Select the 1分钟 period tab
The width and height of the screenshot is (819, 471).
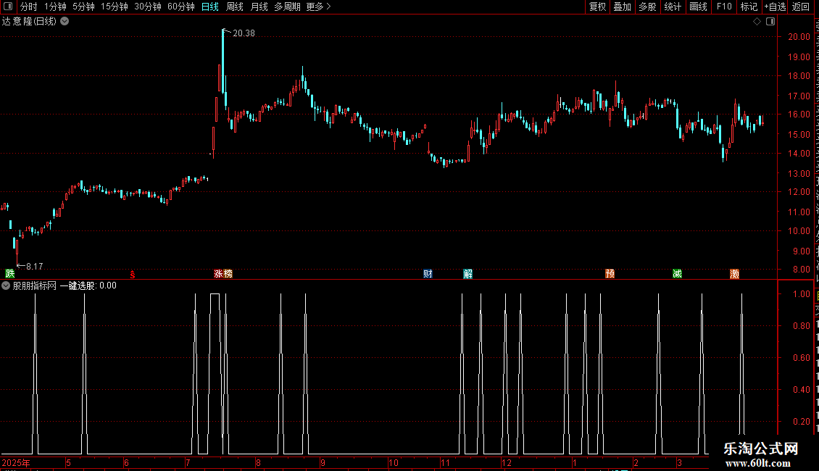(x=55, y=7)
